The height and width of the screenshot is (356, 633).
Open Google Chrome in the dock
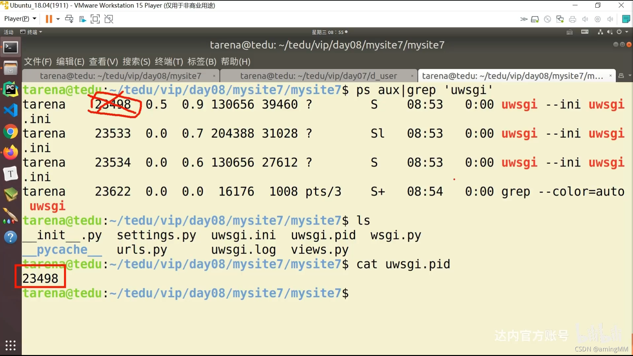[11, 132]
